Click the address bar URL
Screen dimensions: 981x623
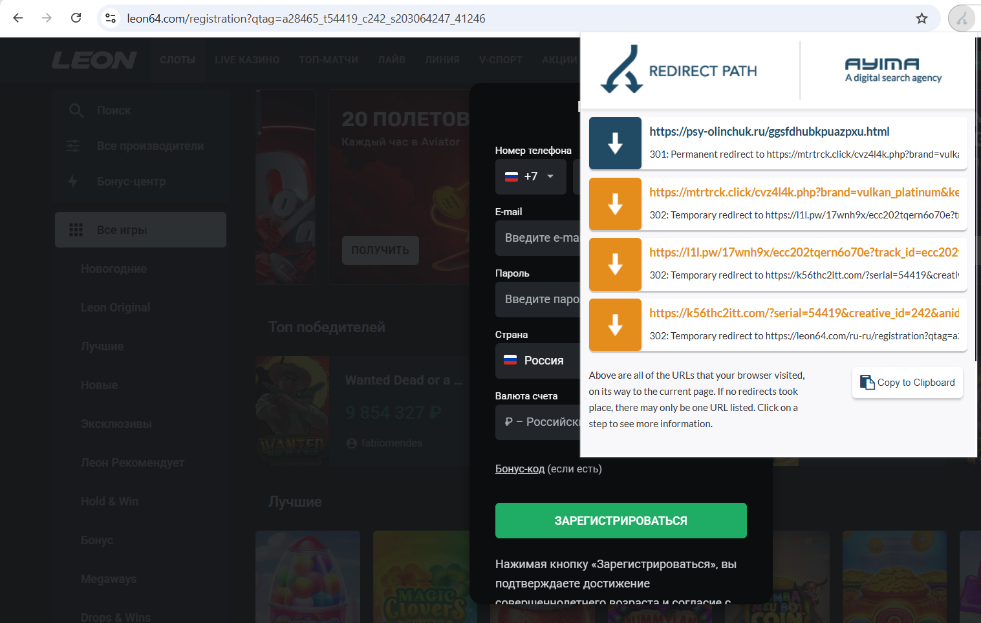[x=306, y=19]
